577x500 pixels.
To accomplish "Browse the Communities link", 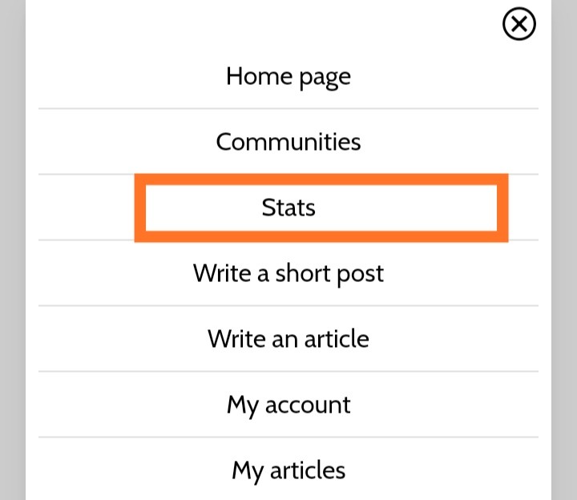I will (x=288, y=142).
